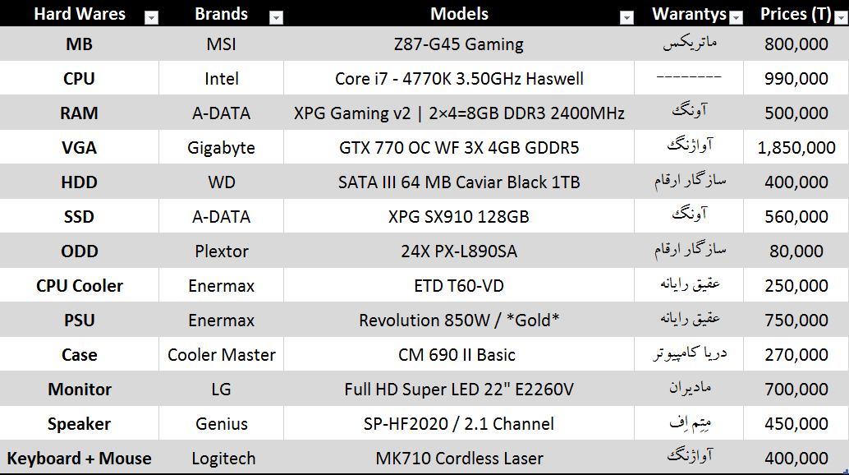This screenshot has width=849, height=475.
Task: Click the GTX 770 OC model cell
Action: pos(458,148)
